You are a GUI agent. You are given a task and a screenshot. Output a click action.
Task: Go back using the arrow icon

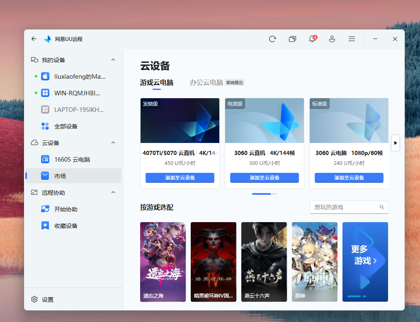click(x=34, y=39)
